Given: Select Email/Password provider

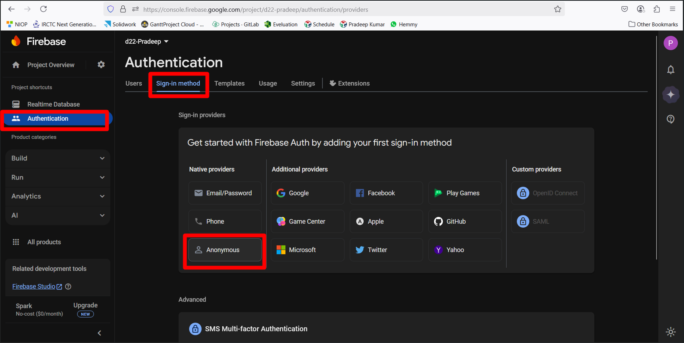Looking at the screenshot, I should pos(225,193).
